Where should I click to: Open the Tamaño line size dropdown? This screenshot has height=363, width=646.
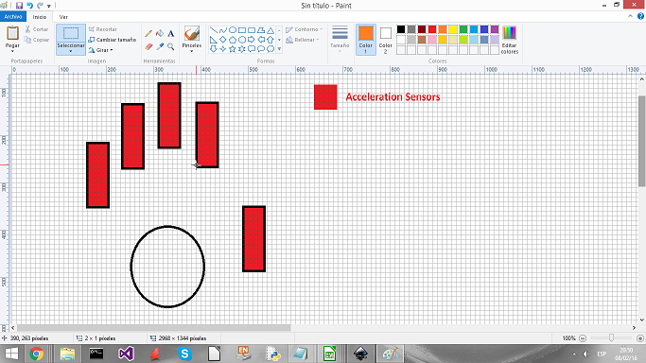point(340,40)
